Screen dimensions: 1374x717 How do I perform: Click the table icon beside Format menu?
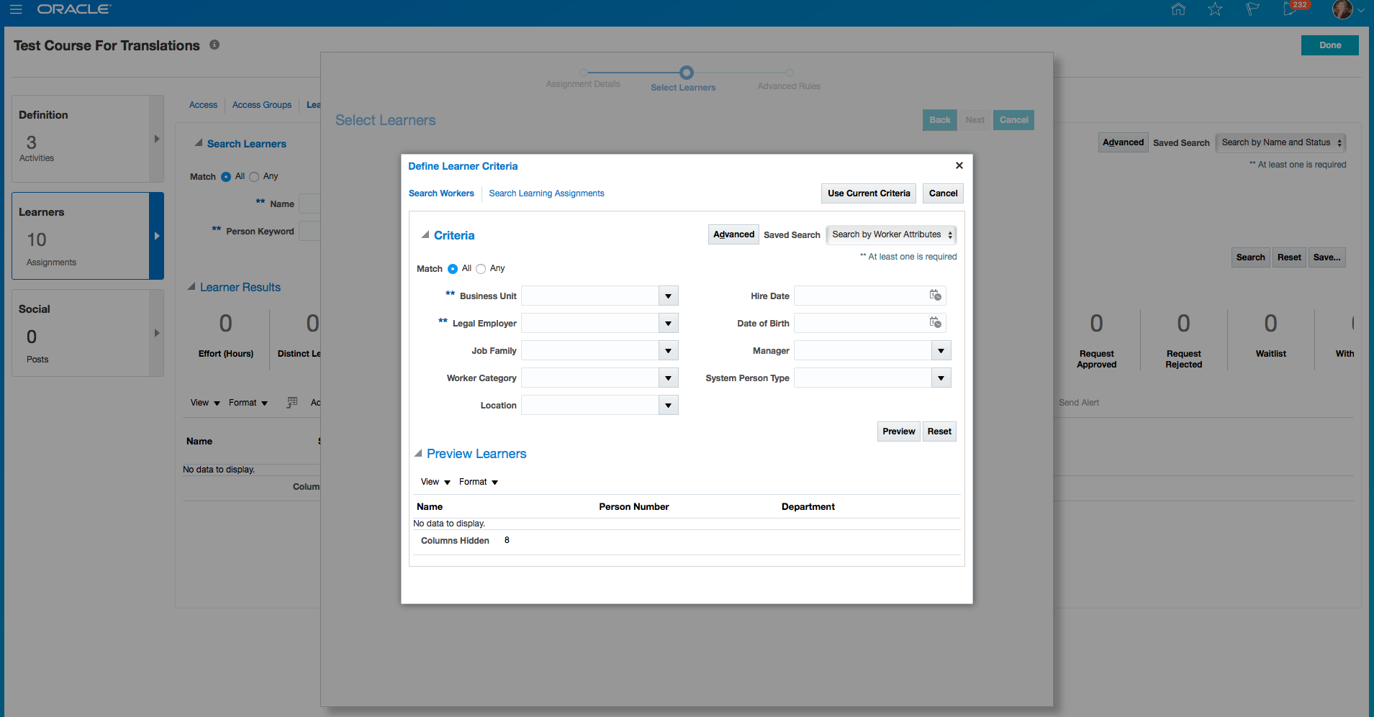click(x=291, y=403)
